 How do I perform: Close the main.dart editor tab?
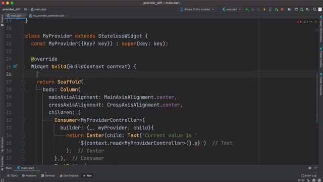[24, 16]
